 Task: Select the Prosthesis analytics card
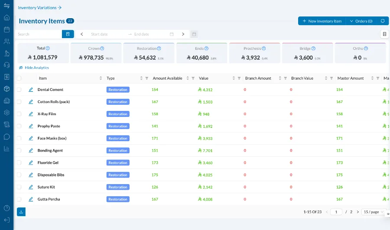coord(255,53)
